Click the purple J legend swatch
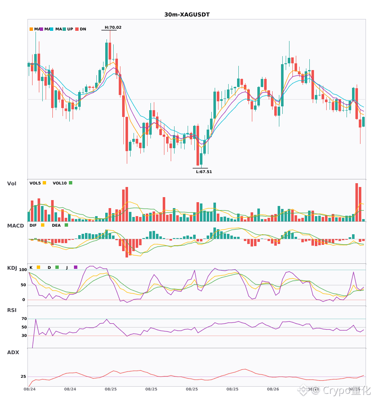Image resolution: width=374 pixels, height=401 pixels. (76, 267)
